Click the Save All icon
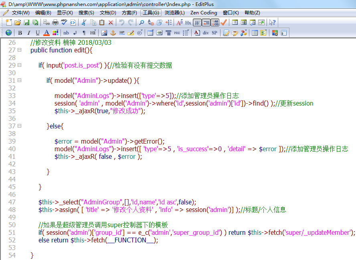Viewport: 356px width, 260px height. coord(35,22)
